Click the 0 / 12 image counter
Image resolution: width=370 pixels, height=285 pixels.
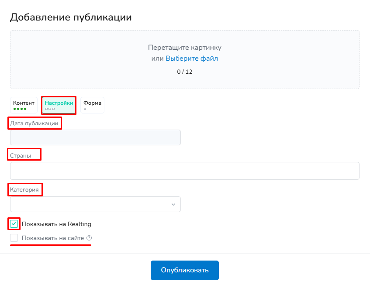184,72
